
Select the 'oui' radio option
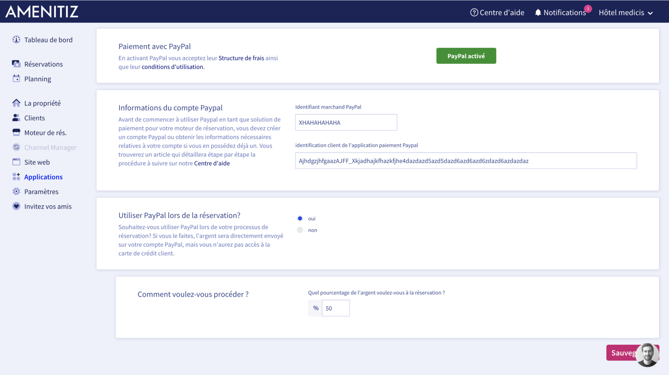coord(300,218)
